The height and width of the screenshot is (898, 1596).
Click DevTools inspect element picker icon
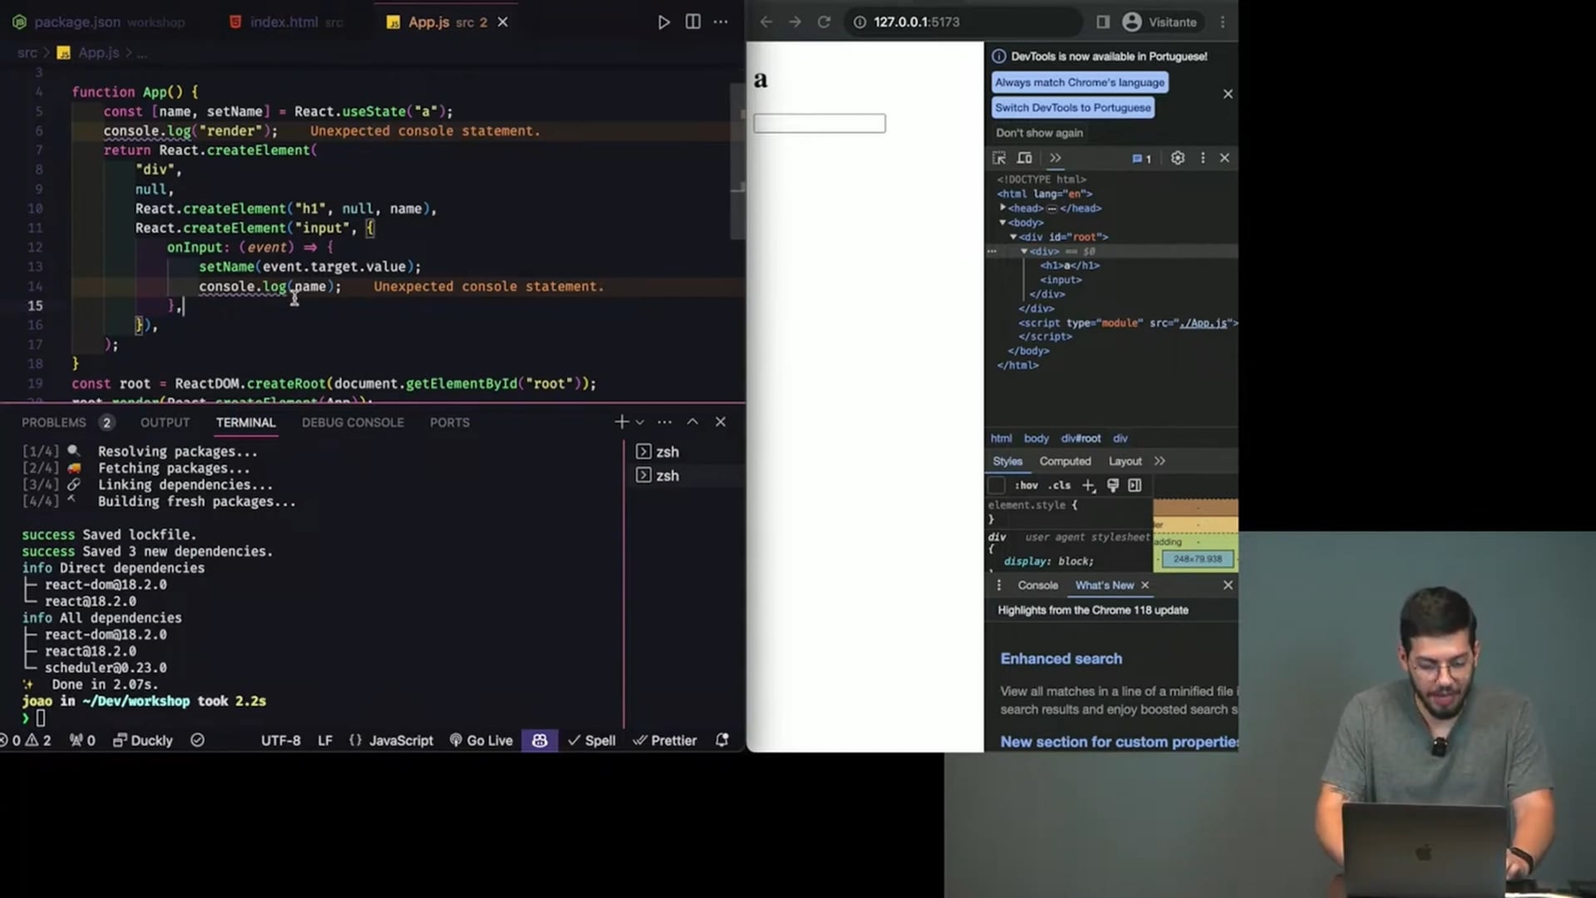pos(999,158)
